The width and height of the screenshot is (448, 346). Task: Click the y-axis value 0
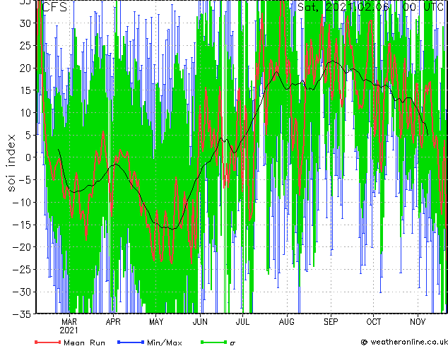pyautogui.click(x=28, y=157)
